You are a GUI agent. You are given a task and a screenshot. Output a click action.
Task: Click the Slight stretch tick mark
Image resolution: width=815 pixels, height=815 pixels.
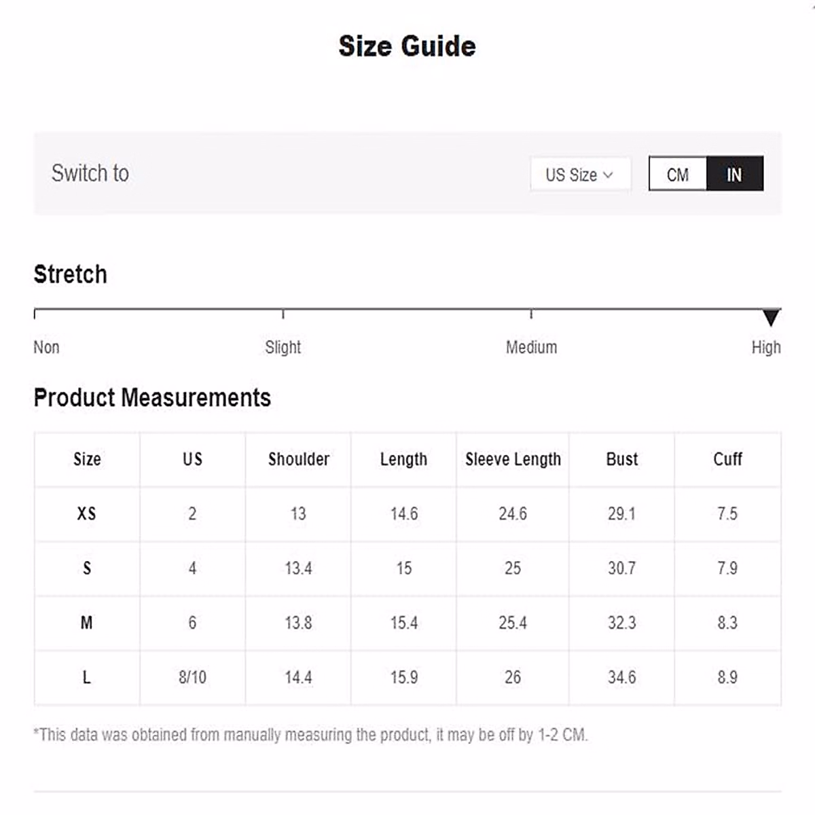pyautogui.click(x=283, y=313)
